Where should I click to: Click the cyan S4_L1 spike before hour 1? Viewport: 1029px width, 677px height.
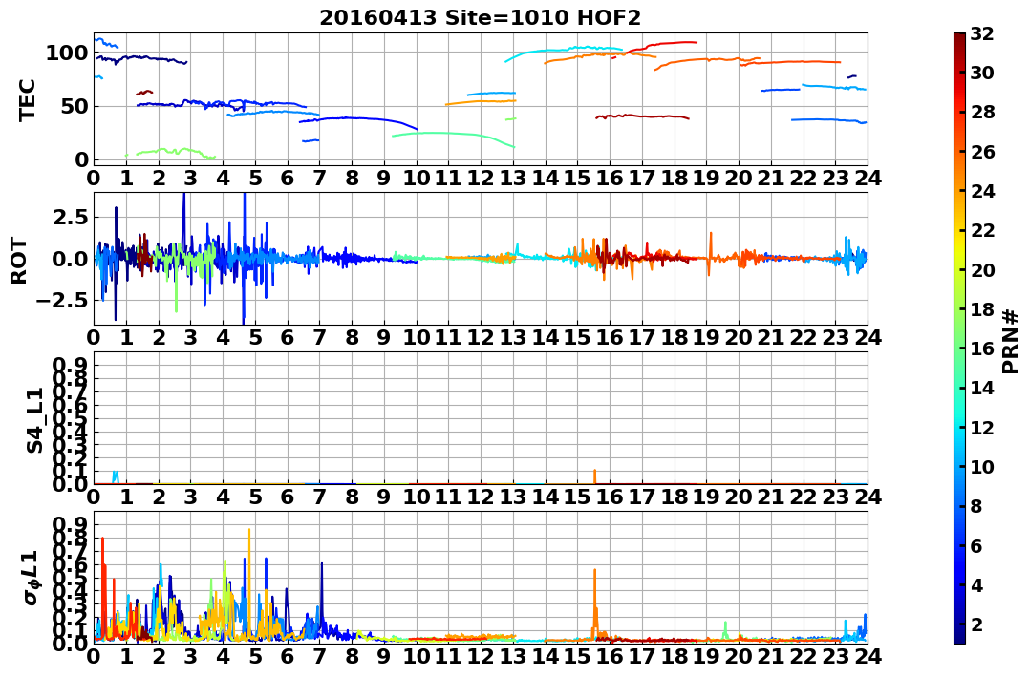pos(116,476)
